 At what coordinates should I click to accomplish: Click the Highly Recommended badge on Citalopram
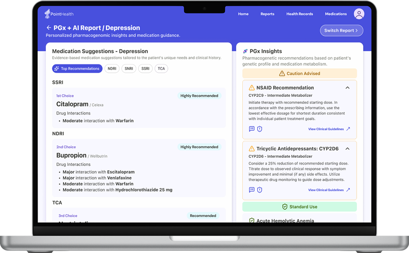point(199,96)
